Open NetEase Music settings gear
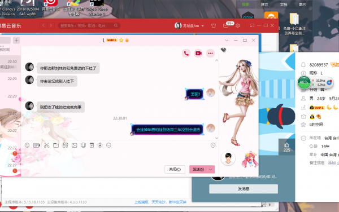339x212 pixels. pos(237,26)
